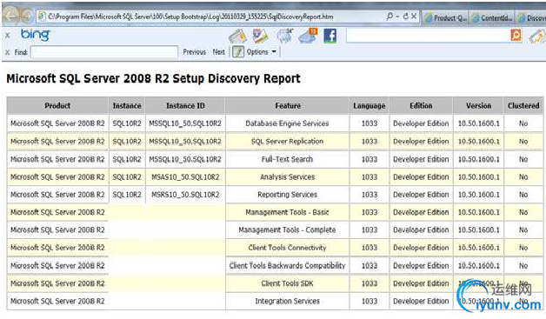546x319 pixels.
Task: Select the MSSQL10_50.SQL10R2 cell in Full-Text Search row
Action: 185,159
